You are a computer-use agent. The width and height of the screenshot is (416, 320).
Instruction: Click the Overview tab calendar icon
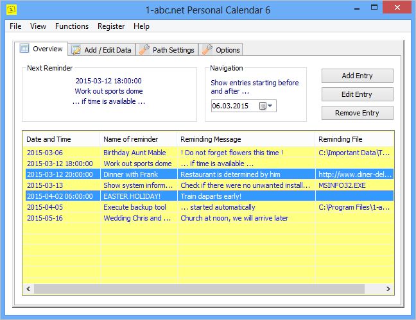[24, 49]
